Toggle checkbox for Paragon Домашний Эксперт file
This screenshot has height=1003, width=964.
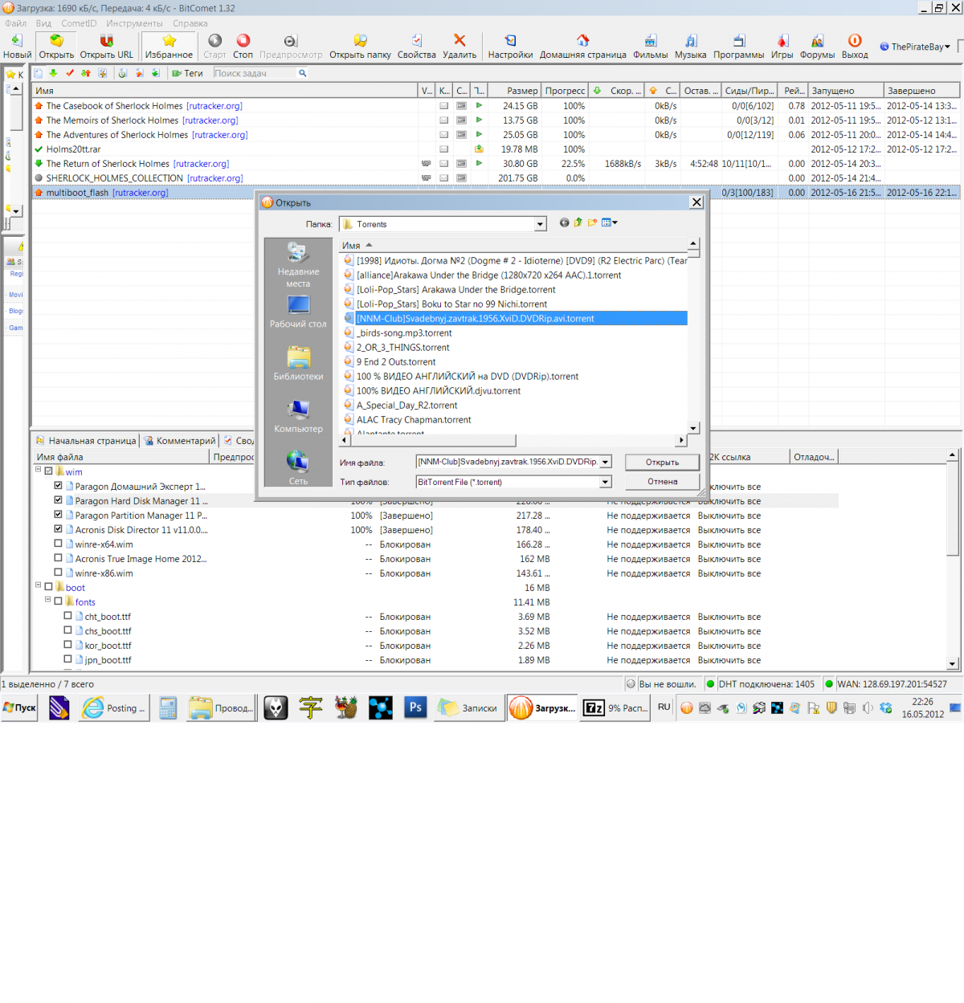point(58,486)
